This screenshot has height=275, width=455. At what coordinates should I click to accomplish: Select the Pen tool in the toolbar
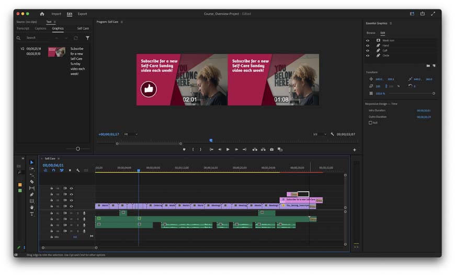tap(32, 194)
